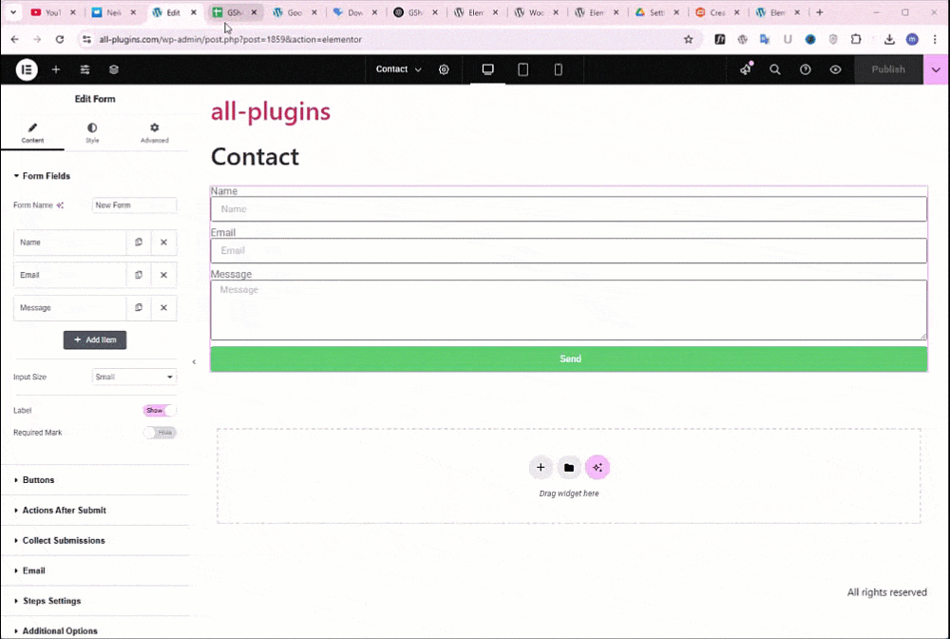Duplicate the Email form field
Screen dimensions: 950x639
click(139, 275)
